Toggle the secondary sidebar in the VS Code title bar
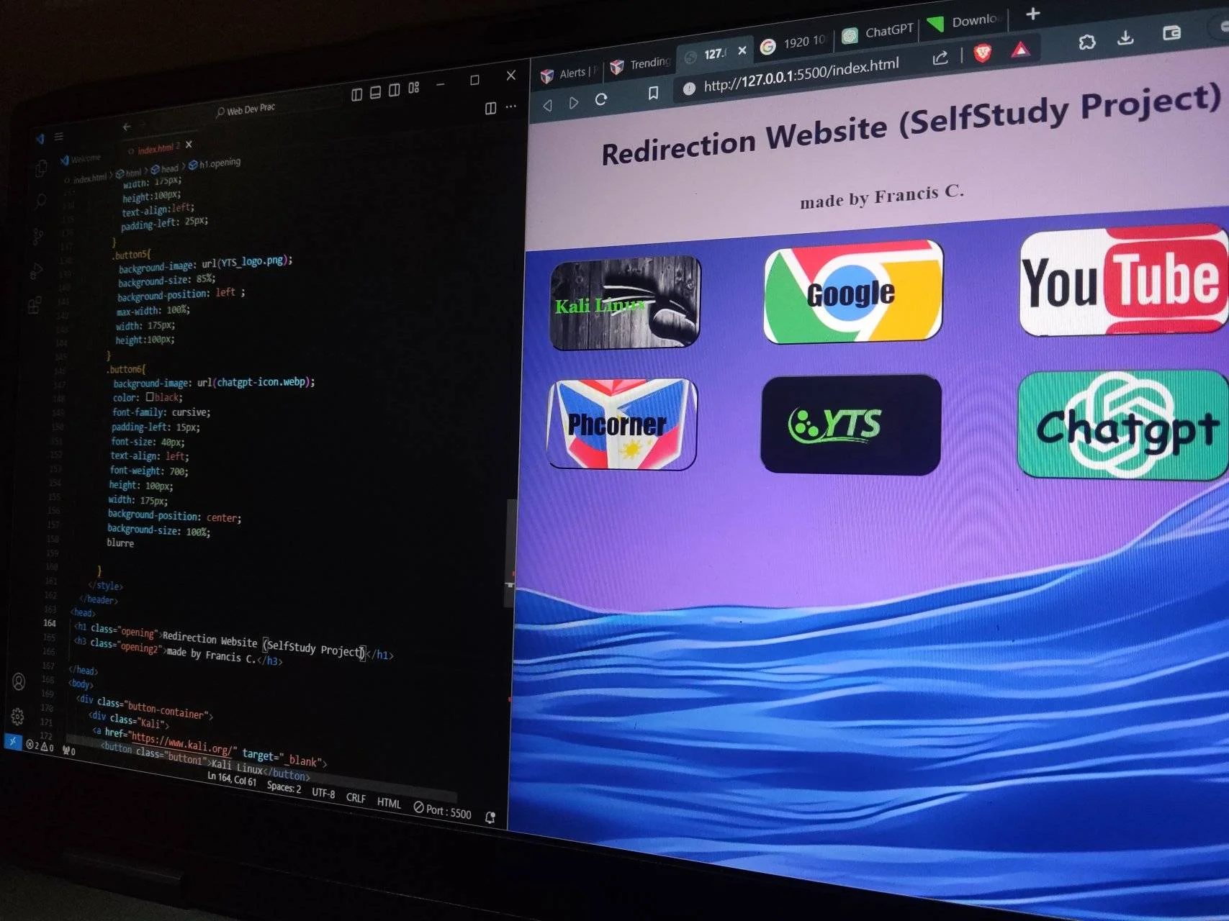Viewport: 1229px width, 921px height. click(394, 90)
